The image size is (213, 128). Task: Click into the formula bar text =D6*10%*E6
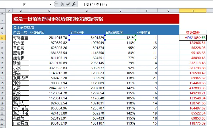(94, 4)
